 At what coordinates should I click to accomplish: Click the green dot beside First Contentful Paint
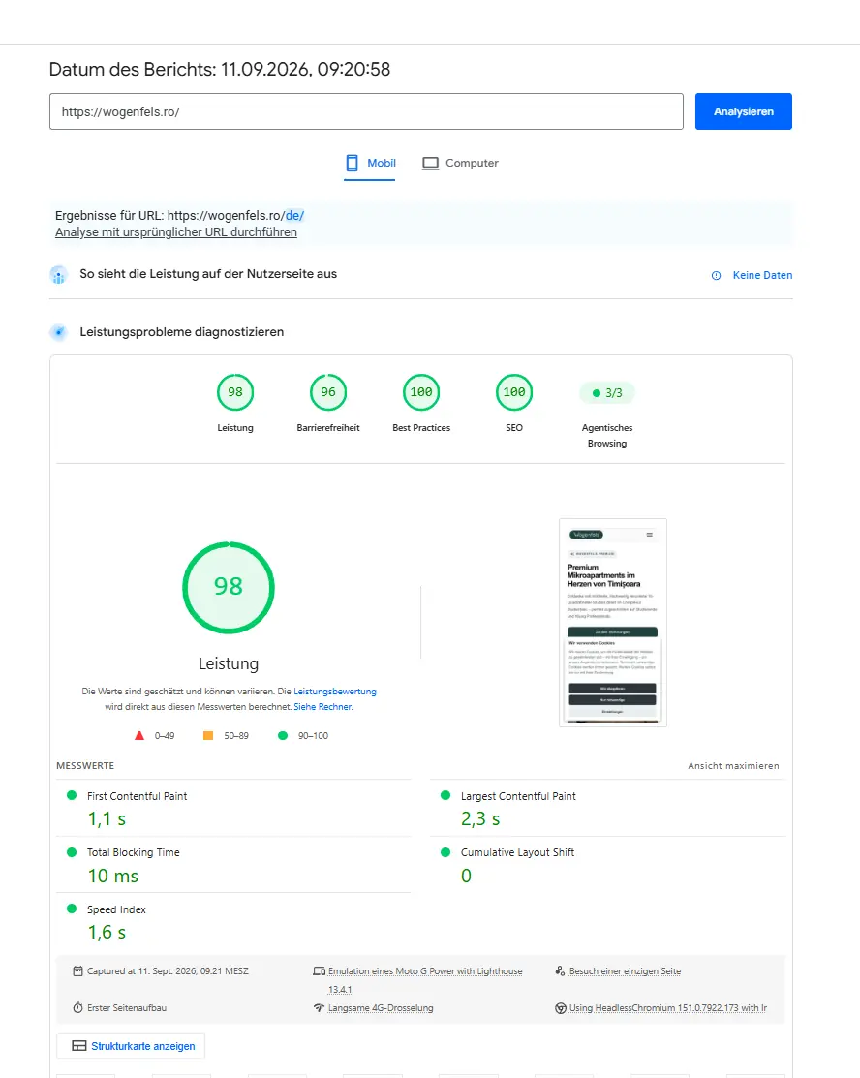[x=72, y=795]
